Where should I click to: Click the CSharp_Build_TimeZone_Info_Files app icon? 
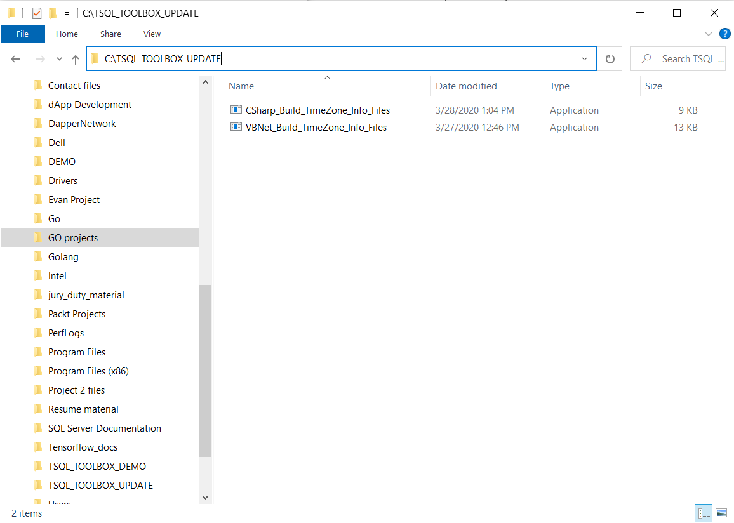pyautogui.click(x=236, y=109)
